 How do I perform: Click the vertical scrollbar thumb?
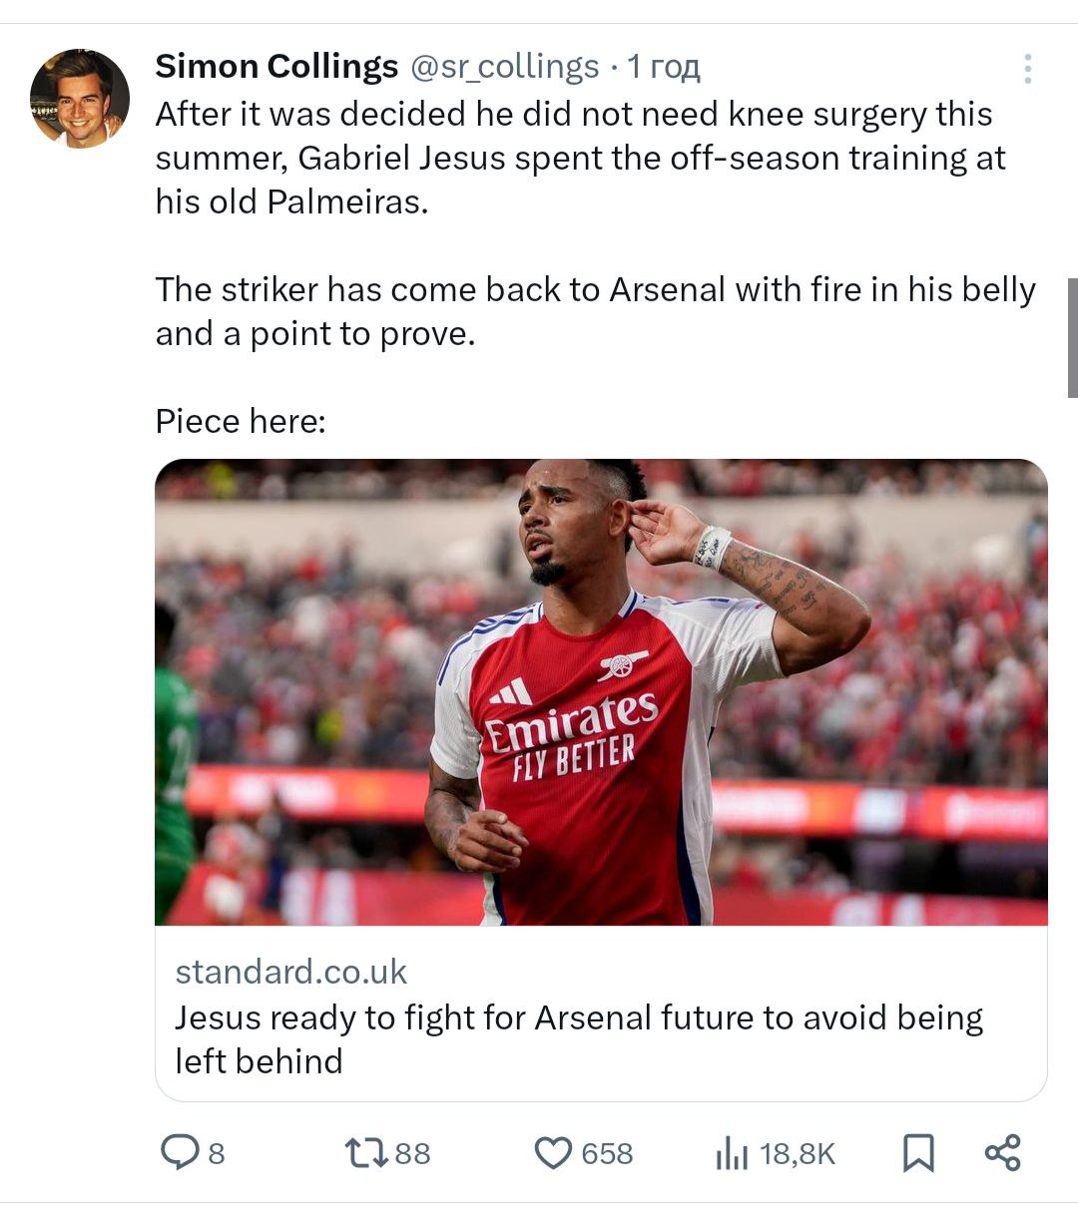click(x=1072, y=337)
